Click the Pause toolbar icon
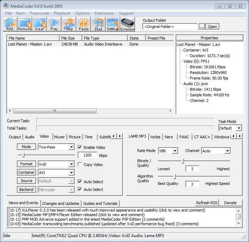 pyautogui.click(x=84, y=24)
